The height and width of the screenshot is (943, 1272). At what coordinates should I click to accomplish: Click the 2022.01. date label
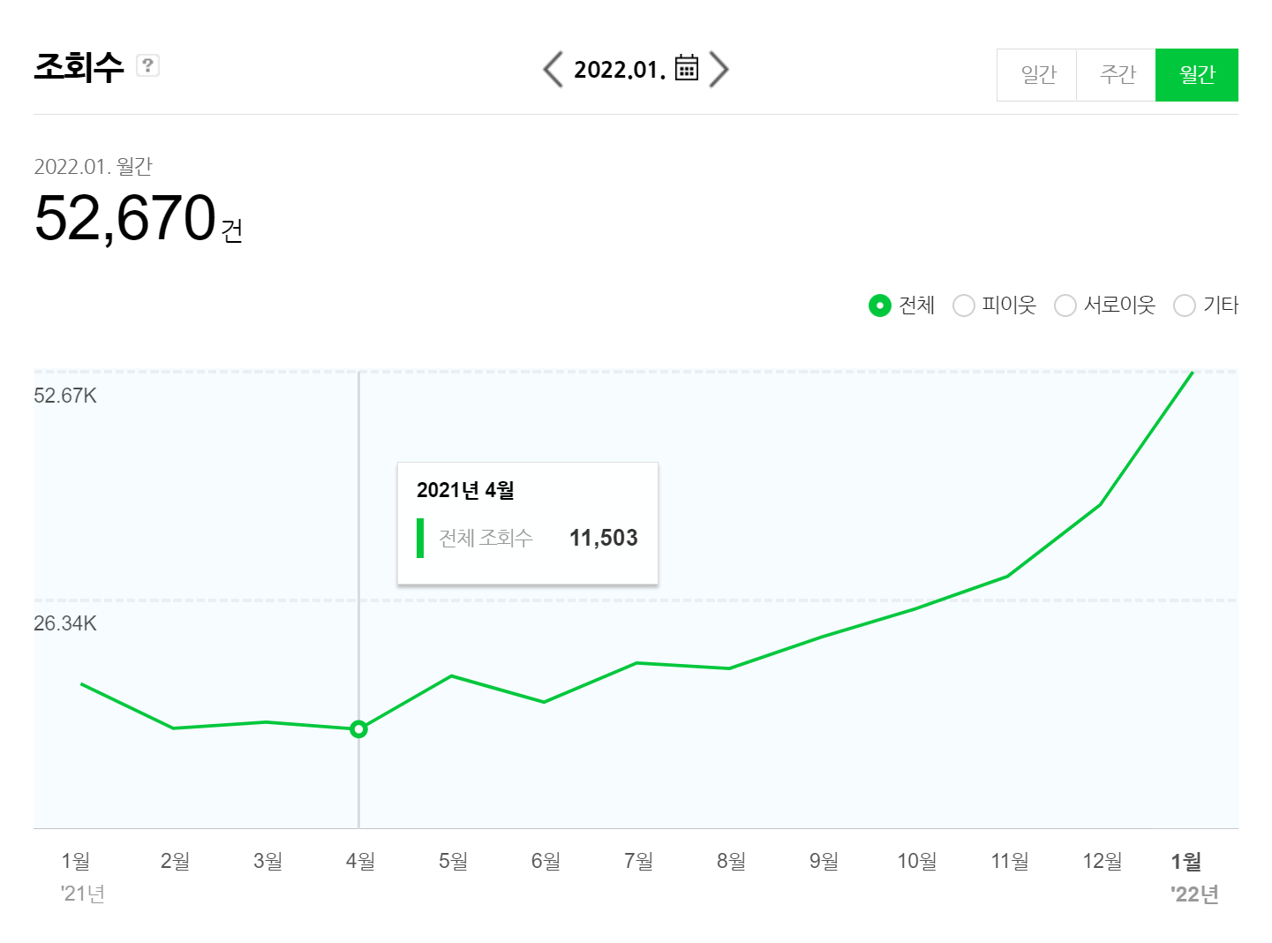[619, 70]
